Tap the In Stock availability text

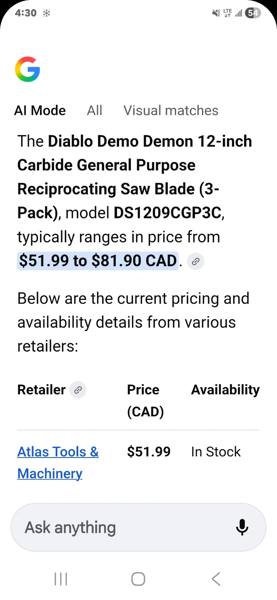point(216,452)
